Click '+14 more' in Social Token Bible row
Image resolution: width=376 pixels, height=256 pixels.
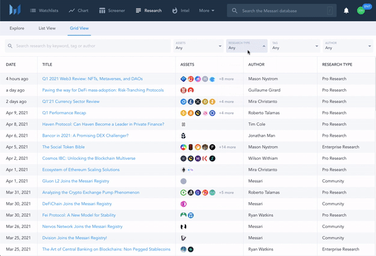point(227,147)
